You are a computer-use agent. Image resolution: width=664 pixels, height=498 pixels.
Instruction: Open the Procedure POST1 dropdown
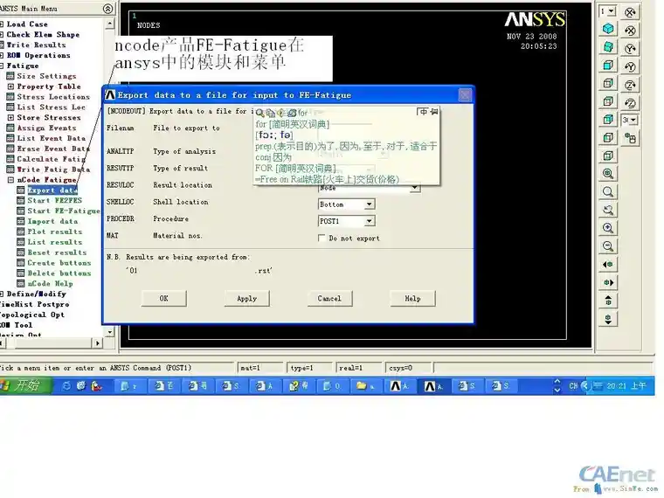tap(370, 221)
